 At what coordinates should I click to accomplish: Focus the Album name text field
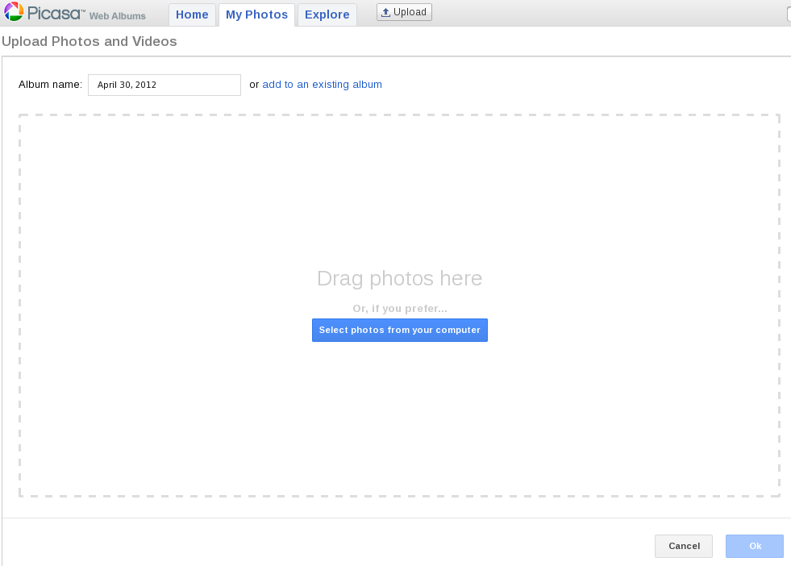point(164,85)
